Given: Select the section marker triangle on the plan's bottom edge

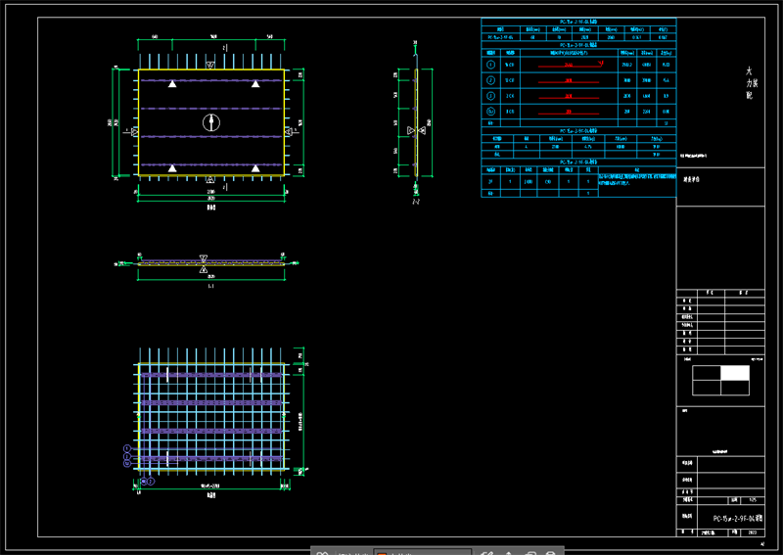Looking at the screenshot, I should tap(210, 179).
